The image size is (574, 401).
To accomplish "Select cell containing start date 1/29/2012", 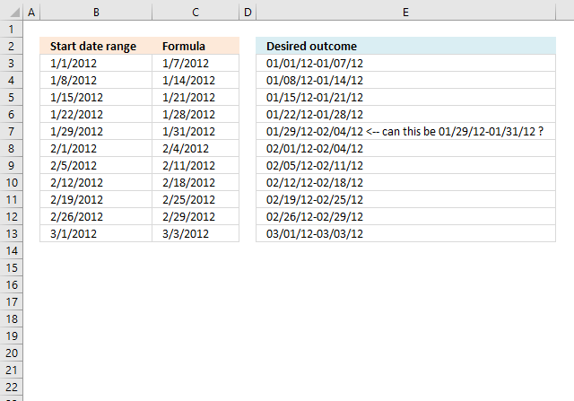I will (x=95, y=131).
